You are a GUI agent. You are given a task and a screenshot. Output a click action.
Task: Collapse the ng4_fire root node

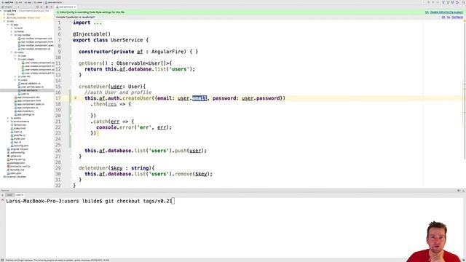(1, 11)
